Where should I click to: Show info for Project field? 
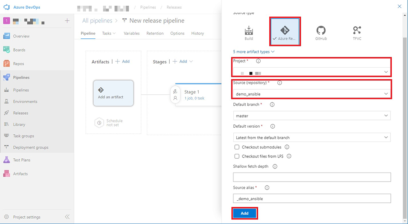coord(258,61)
